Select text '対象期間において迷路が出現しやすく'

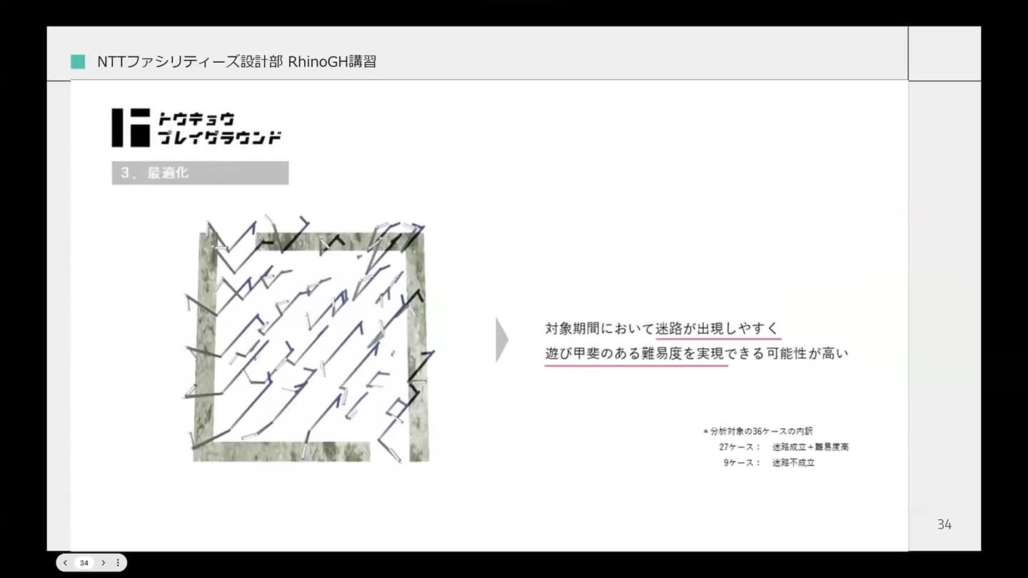click(662, 329)
